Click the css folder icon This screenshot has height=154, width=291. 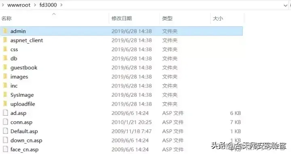tap(5, 49)
